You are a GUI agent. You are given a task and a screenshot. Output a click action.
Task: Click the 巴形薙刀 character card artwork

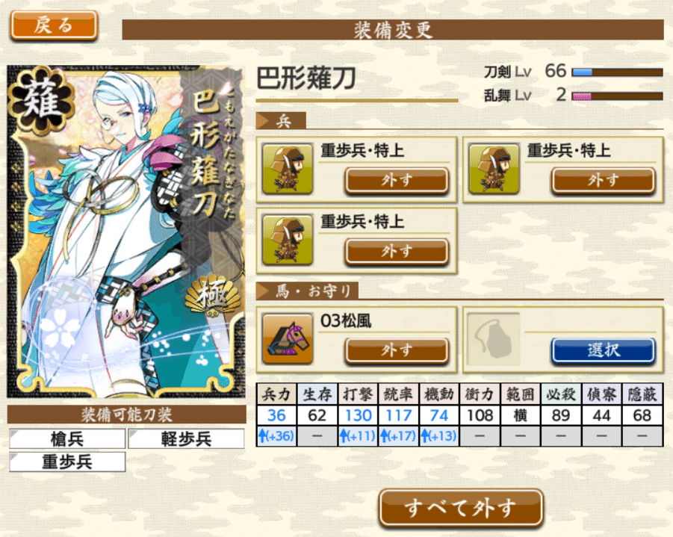(x=127, y=232)
